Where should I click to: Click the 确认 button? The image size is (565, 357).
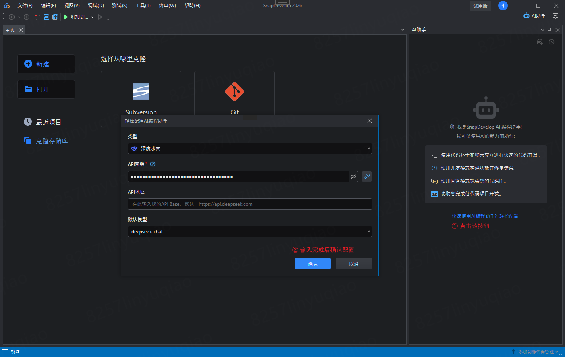312,264
